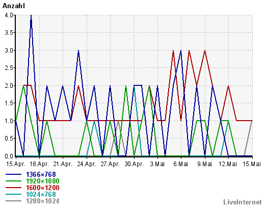Click the 15.Apr. axis date label
265x207 pixels.
pos(16,164)
